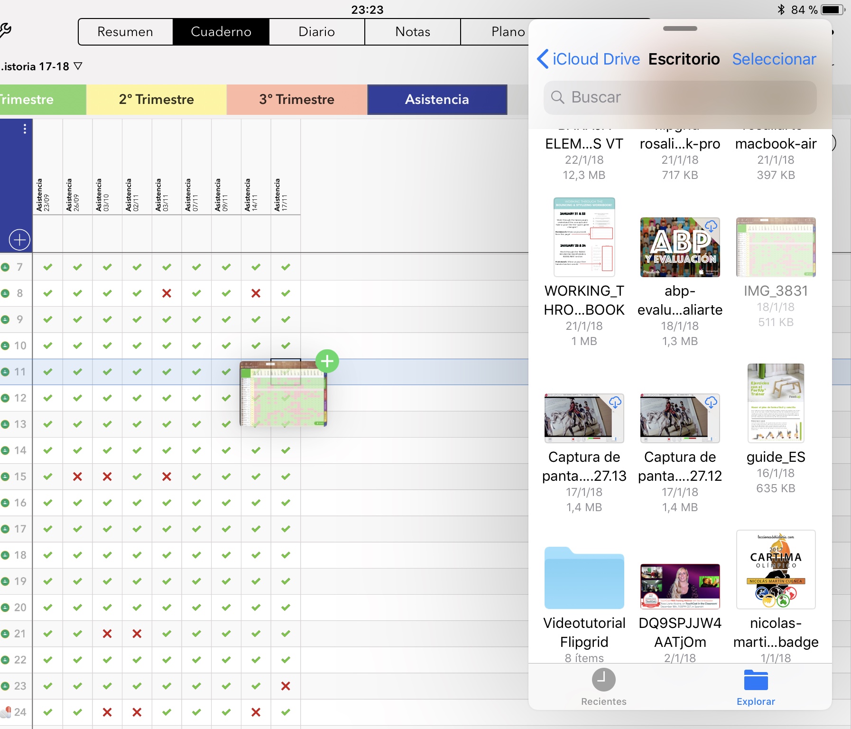This screenshot has height=729, width=851.
Task: Open the guide_ES document thumbnail
Action: (x=776, y=403)
